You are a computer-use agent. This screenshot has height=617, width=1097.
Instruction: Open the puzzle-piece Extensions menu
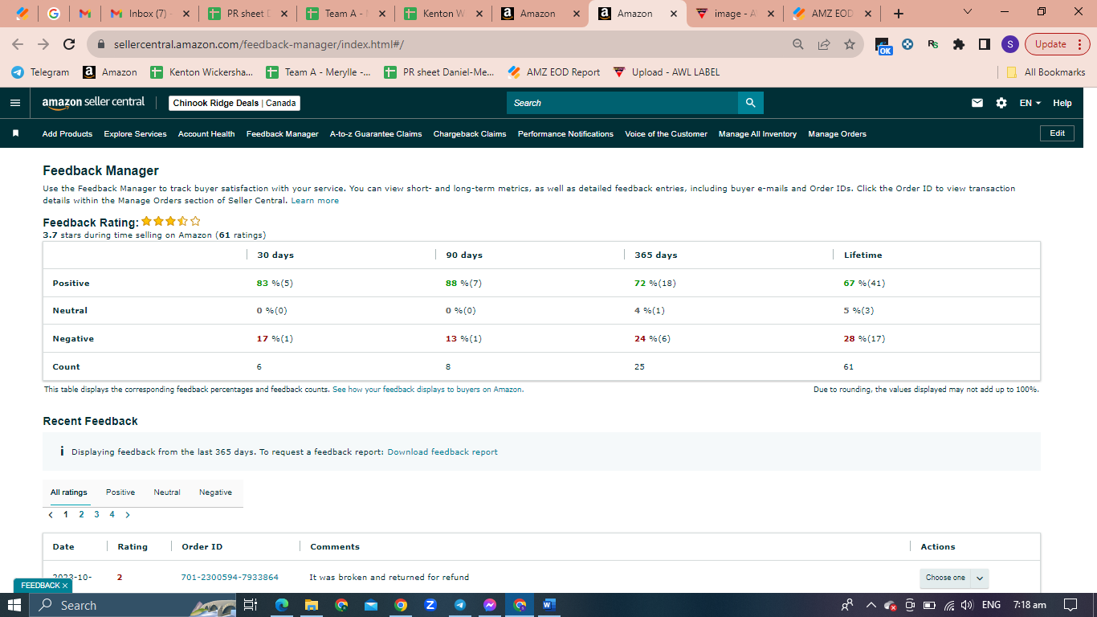point(959,45)
